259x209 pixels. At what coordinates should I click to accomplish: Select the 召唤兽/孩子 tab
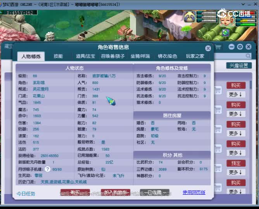click(113, 56)
